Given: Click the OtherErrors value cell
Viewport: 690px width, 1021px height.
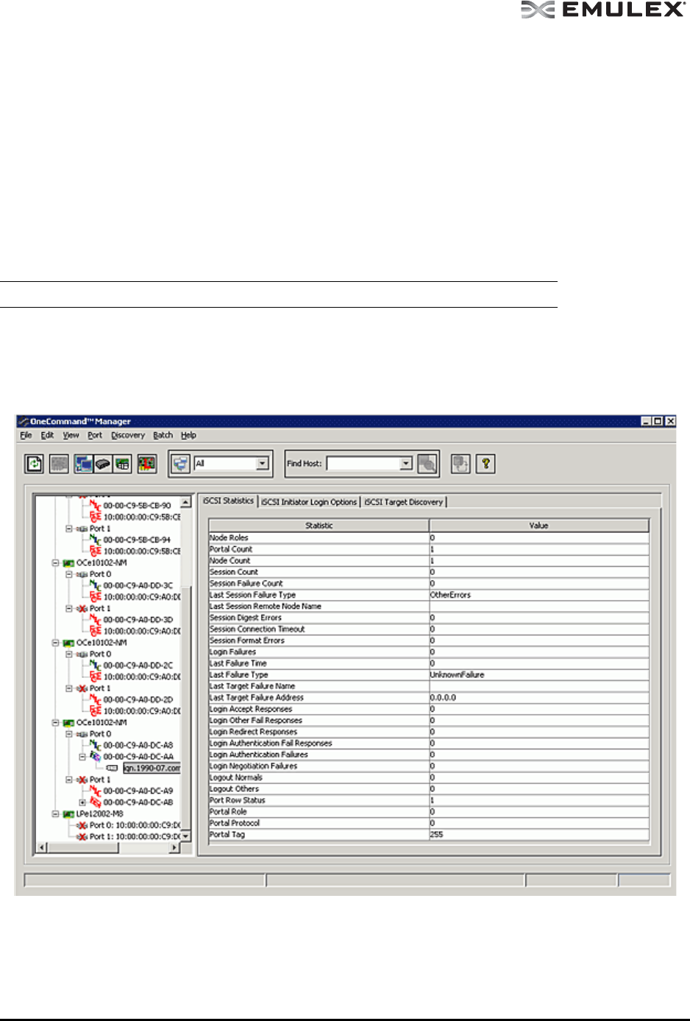Looking at the screenshot, I should pyautogui.click(x=539, y=595).
